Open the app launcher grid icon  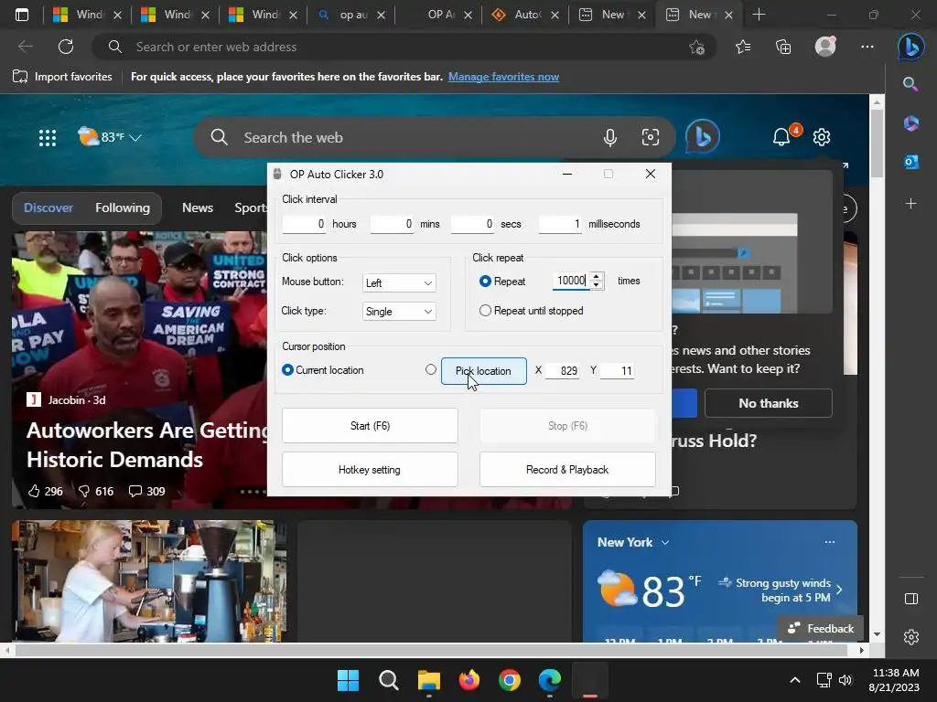[48, 138]
